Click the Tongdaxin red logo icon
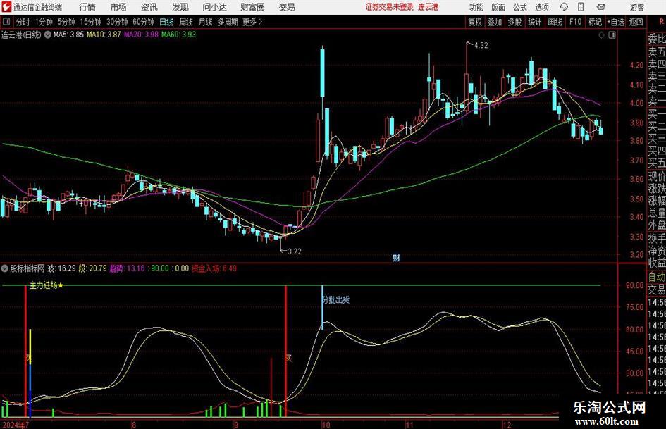Image resolution: width=666 pixels, height=429 pixels. 6,7
